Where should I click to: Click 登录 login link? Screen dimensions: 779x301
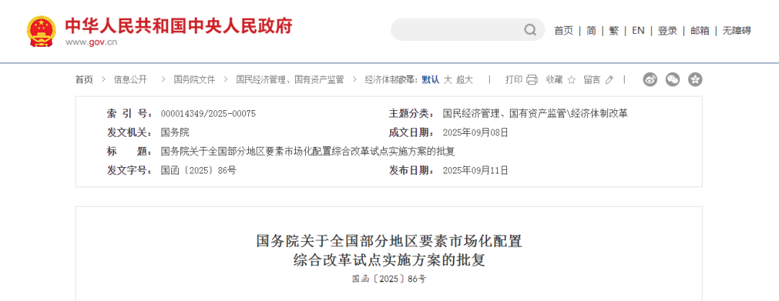pos(668,31)
